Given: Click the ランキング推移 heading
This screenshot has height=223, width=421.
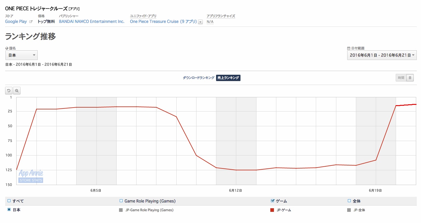Looking at the screenshot, I should 30,36.
